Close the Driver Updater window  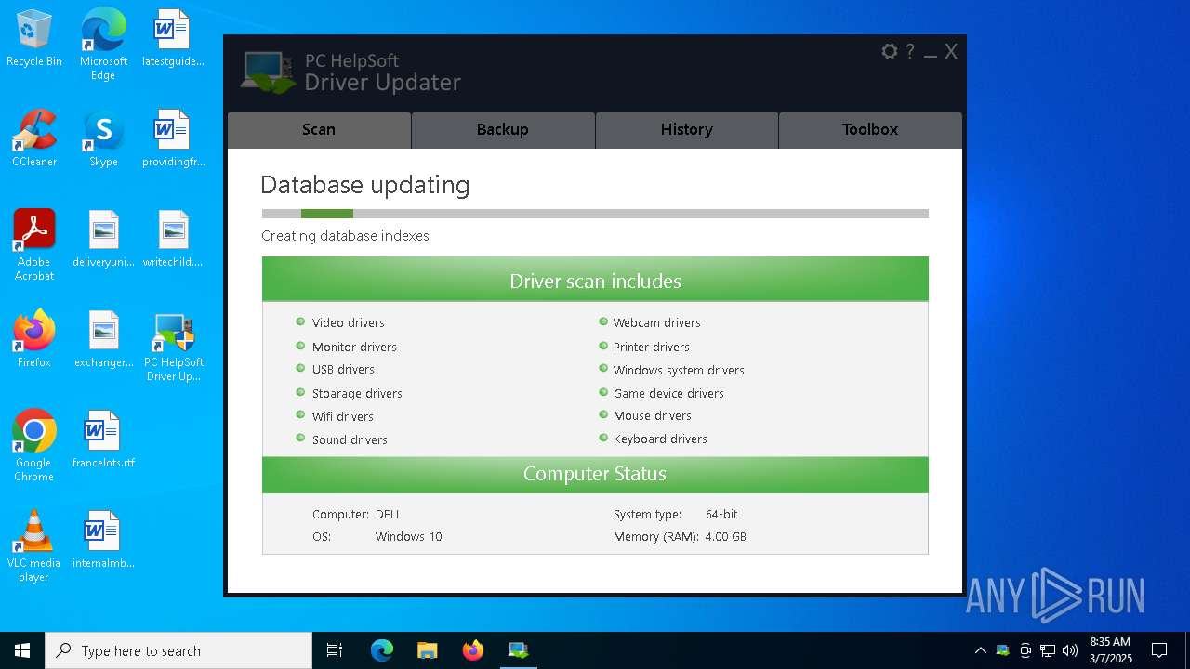click(951, 52)
